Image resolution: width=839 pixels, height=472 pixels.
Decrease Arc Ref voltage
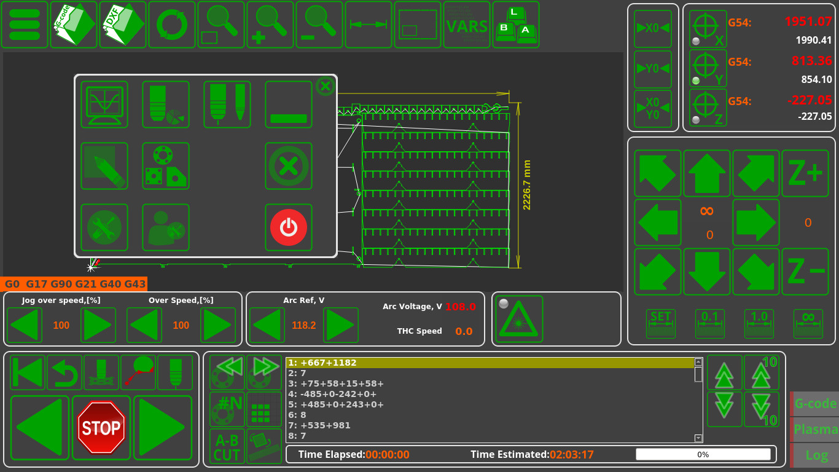pyautogui.click(x=267, y=325)
